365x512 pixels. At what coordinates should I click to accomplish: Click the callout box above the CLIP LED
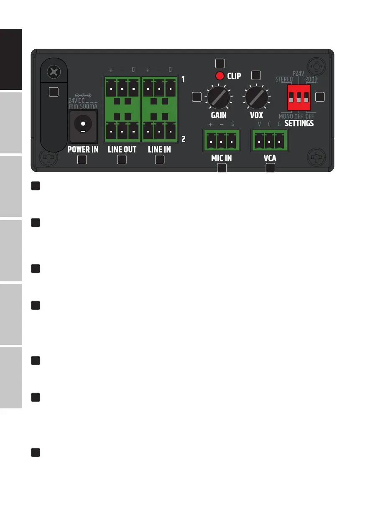pyautogui.click(x=220, y=64)
